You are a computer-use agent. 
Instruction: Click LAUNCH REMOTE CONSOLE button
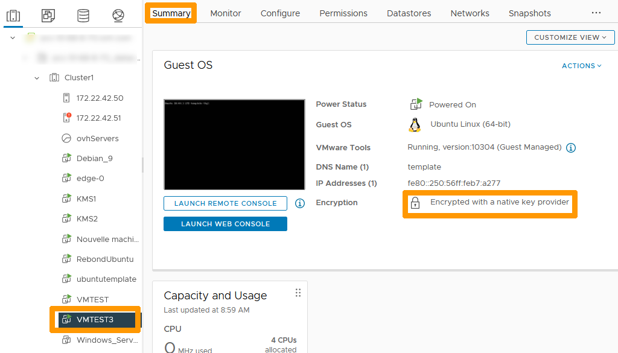coord(225,203)
